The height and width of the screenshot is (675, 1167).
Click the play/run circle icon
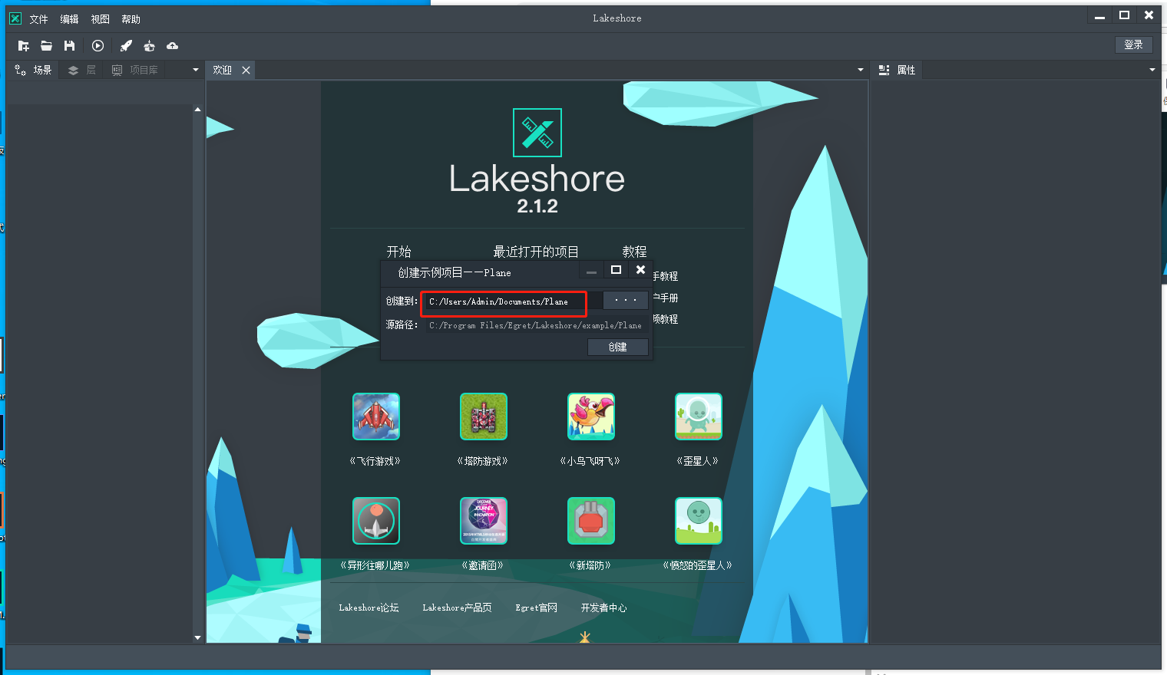coord(98,46)
